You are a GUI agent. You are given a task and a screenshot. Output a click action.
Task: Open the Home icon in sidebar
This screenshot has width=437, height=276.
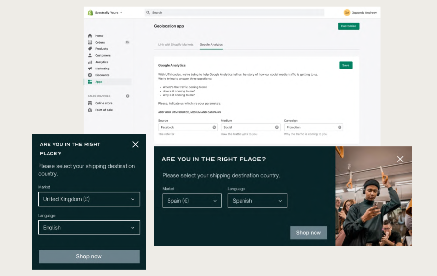coord(90,36)
